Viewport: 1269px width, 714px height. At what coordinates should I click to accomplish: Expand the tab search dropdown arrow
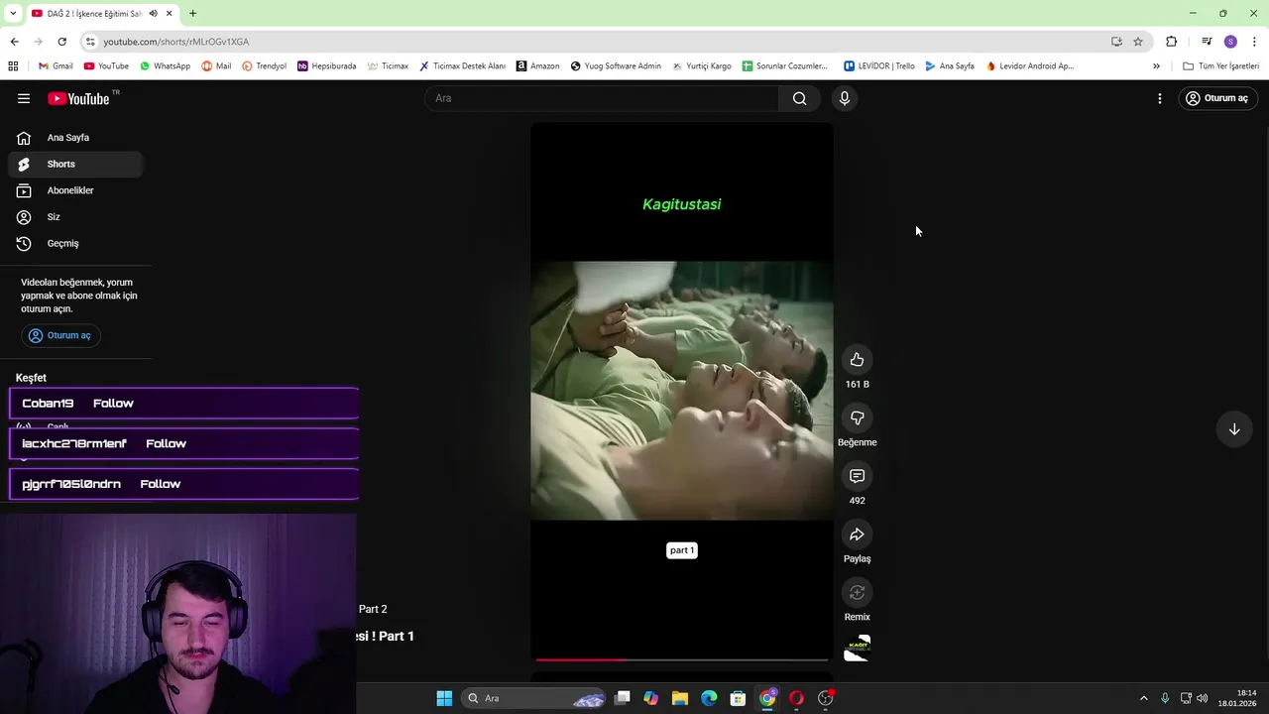(x=12, y=13)
